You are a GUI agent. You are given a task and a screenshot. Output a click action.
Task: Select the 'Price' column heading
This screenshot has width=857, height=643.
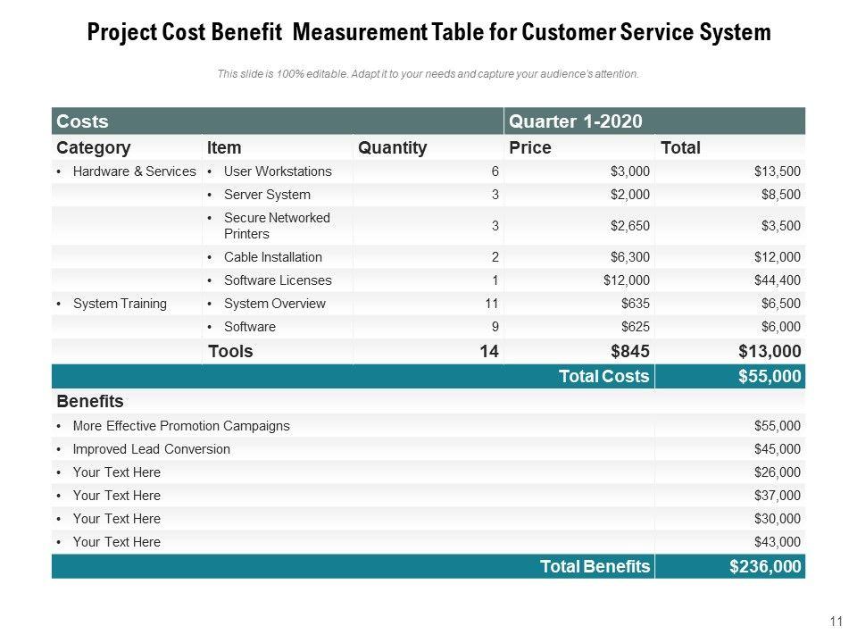pyautogui.click(x=530, y=147)
